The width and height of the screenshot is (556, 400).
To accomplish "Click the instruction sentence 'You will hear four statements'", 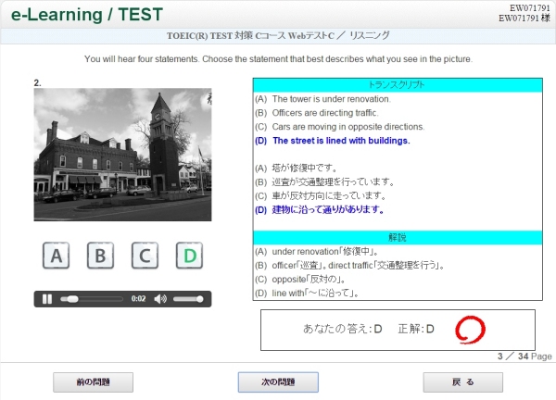I will pyautogui.click(x=278, y=59).
